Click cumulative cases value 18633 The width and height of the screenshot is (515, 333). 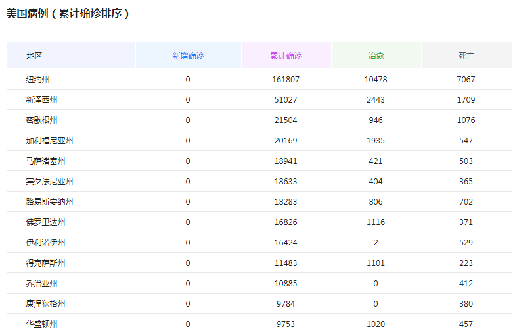pyautogui.click(x=286, y=182)
